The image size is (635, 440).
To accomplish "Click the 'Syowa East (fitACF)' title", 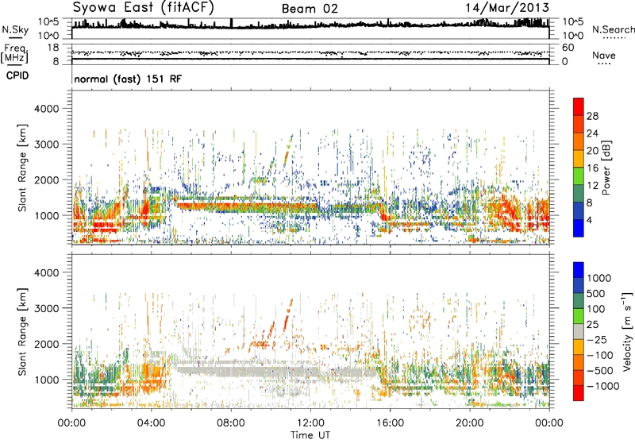I will [x=144, y=8].
